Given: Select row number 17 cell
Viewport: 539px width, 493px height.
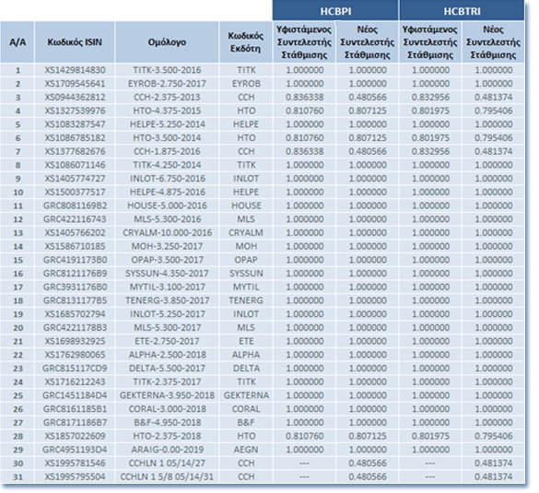Looking at the screenshot, I should coord(18,288).
